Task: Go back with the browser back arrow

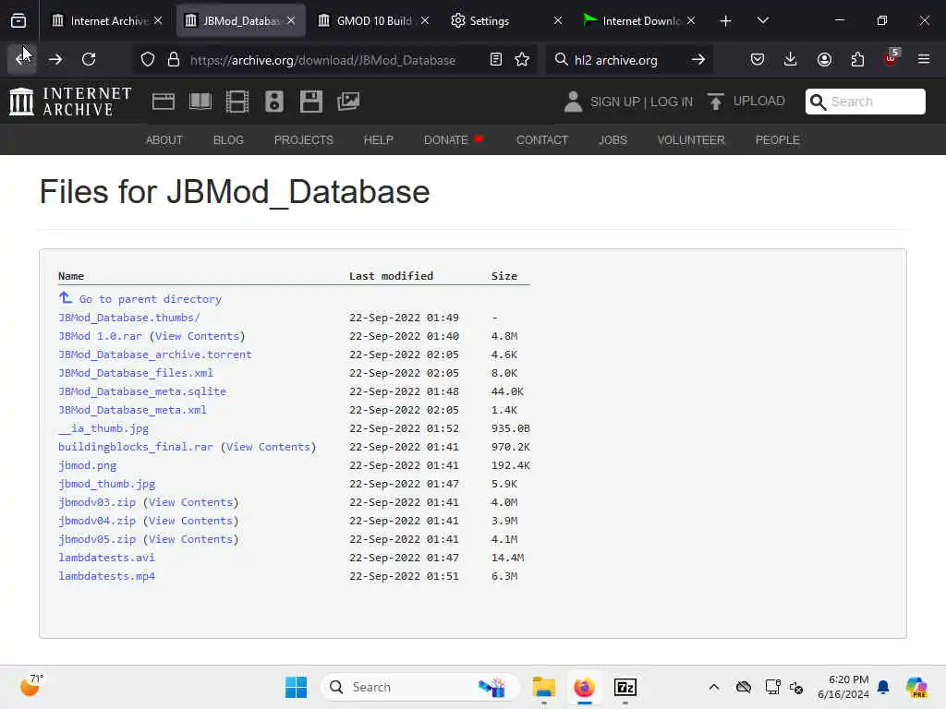Action: click(x=22, y=59)
